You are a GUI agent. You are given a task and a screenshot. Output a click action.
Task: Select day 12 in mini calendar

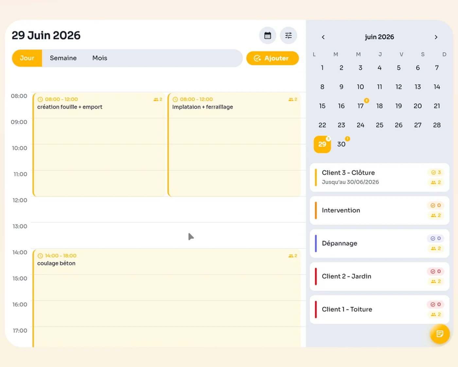coord(398,87)
